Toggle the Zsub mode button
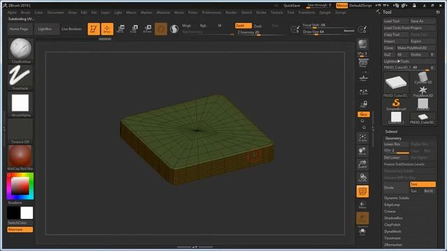447x251 pixels. pos(258,26)
